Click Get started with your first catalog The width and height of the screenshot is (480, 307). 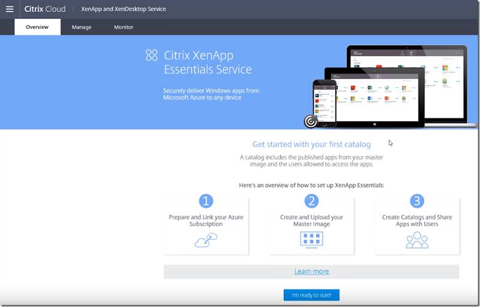(x=311, y=144)
